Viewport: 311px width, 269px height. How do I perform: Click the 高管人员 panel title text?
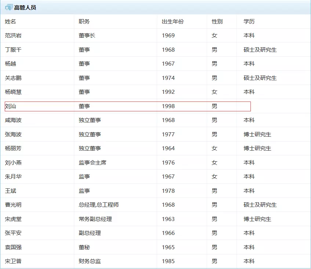[25, 8]
